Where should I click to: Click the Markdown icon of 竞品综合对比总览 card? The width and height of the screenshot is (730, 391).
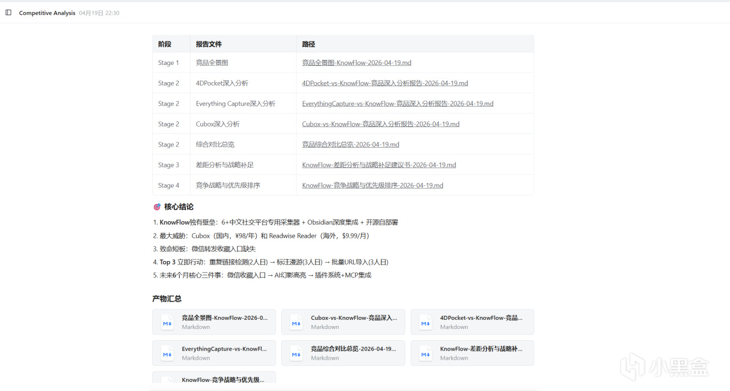[x=296, y=353]
